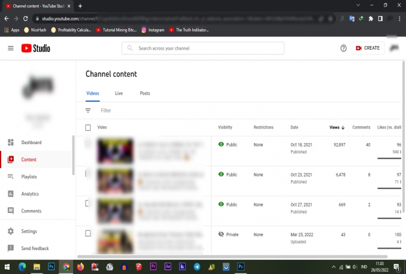Screen dimensions: 406x274
Task: Open Settings gear in the sidebar
Action: pos(10,231)
